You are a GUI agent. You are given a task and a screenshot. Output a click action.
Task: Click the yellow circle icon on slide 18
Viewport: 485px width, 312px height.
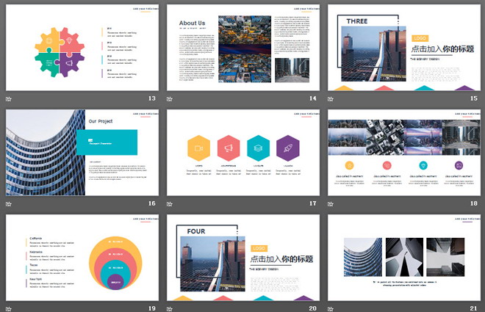350,166
